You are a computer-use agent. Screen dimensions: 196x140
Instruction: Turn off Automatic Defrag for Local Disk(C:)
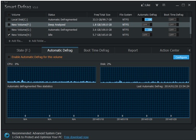[x=147, y=19]
